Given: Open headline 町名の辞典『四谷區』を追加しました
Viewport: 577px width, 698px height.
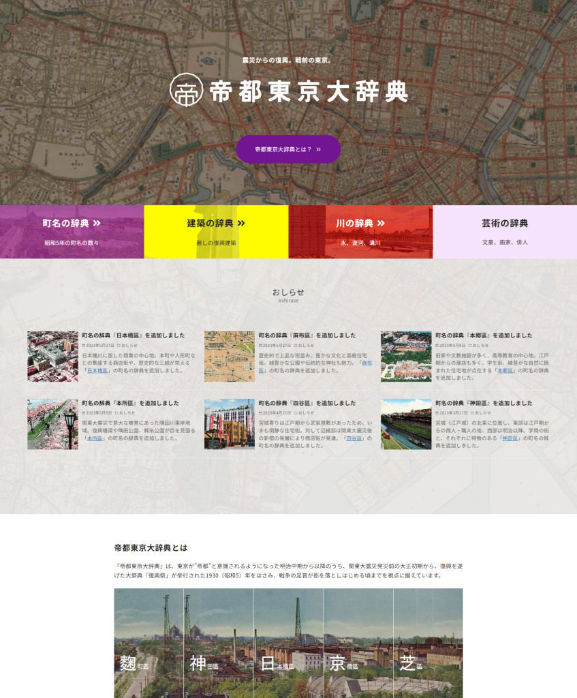Looking at the screenshot, I should [307, 403].
